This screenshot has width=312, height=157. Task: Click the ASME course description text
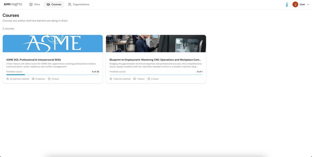point(51,65)
